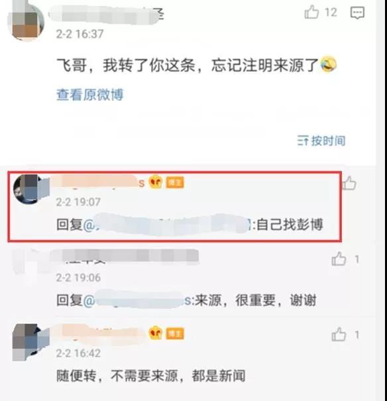This screenshot has height=401, width=387.
Task: Open the blurred username on 19:06 reply
Action: click(125, 256)
